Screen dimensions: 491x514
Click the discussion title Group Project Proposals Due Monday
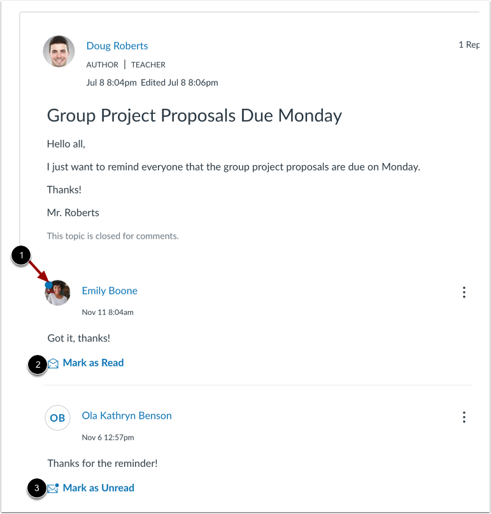click(194, 115)
